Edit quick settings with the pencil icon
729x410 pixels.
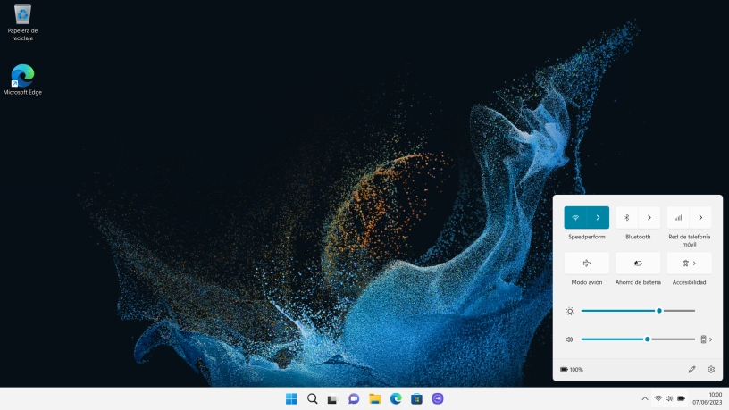[691, 370]
